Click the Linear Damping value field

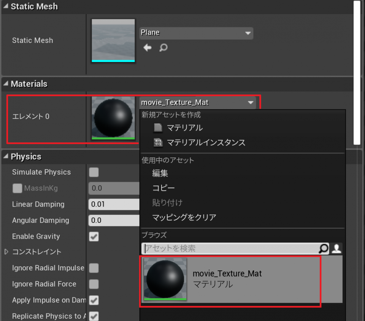[x=114, y=204]
